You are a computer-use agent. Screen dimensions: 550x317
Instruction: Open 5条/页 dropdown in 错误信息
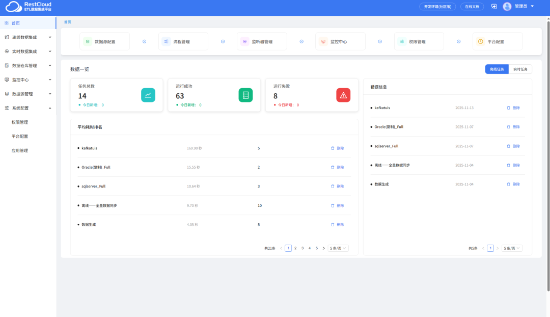512,248
